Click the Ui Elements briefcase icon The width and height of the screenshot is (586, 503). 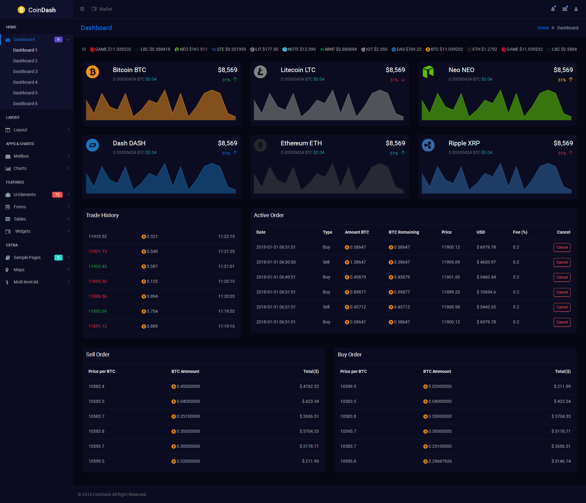(8, 195)
